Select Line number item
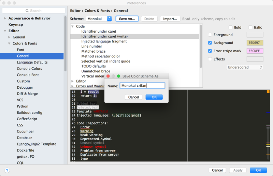This screenshot has height=176, width=273. tap(92, 46)
